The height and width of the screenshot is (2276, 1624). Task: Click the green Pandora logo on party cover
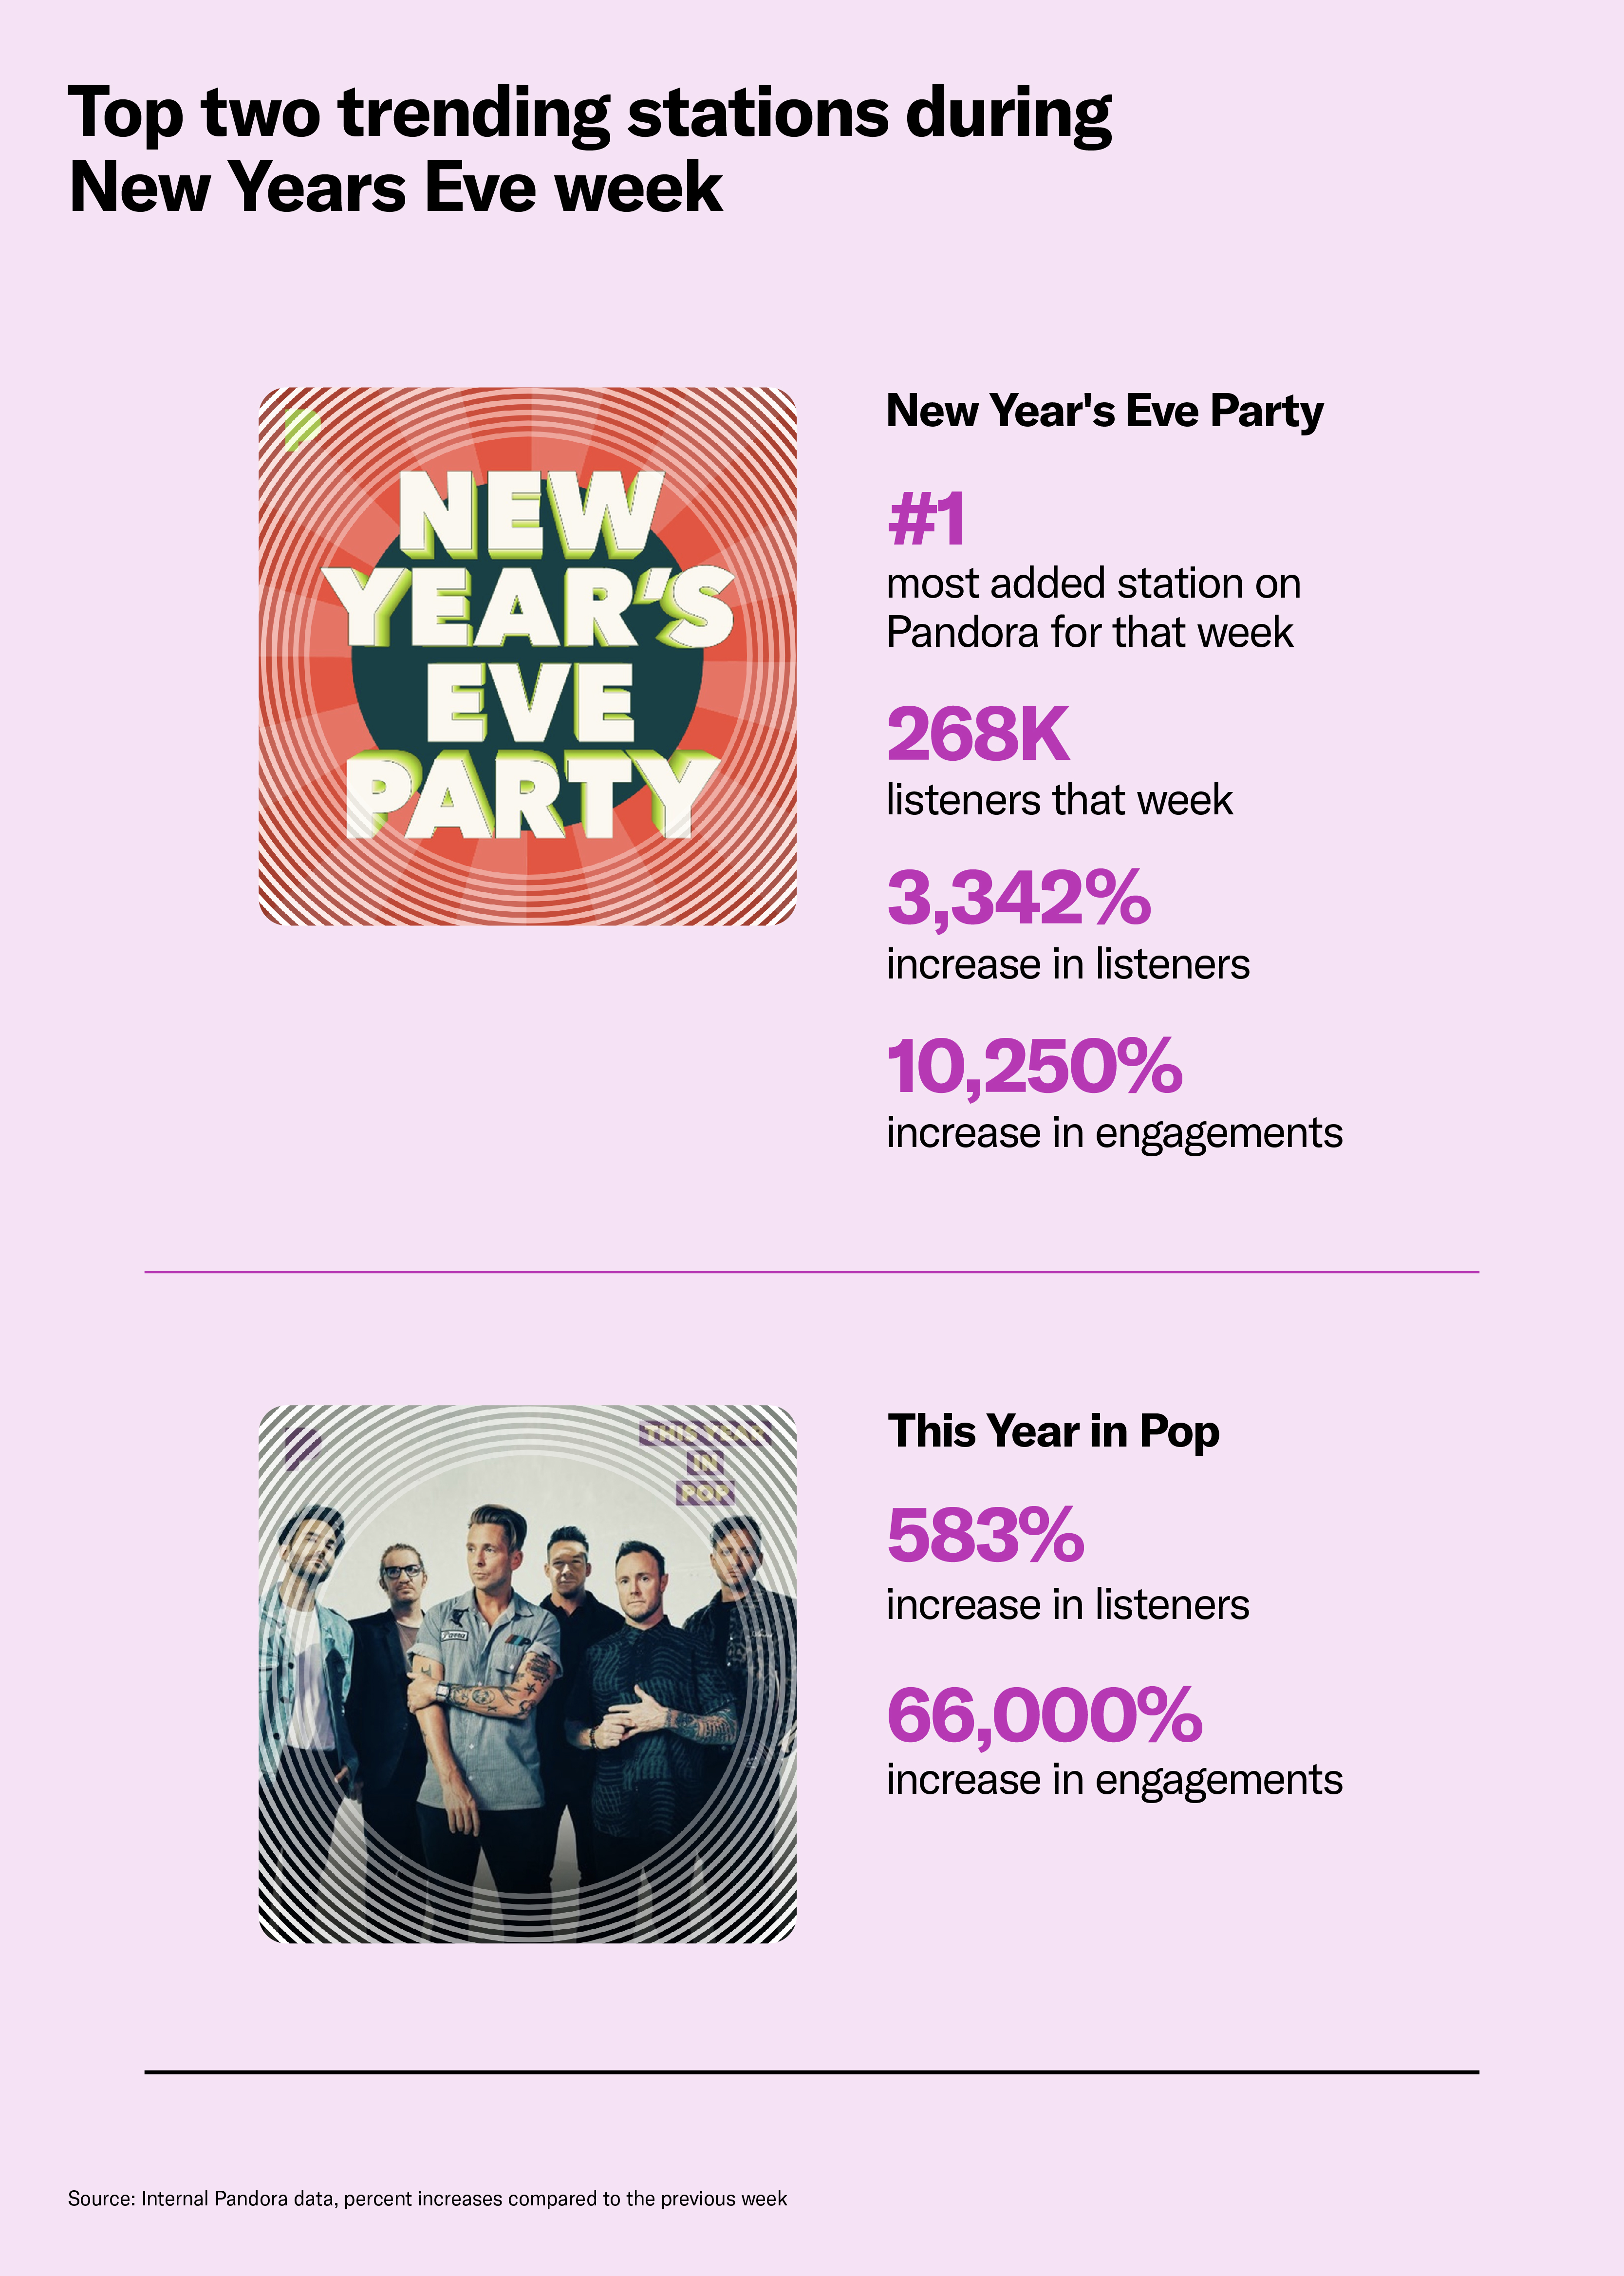(302, 430)
